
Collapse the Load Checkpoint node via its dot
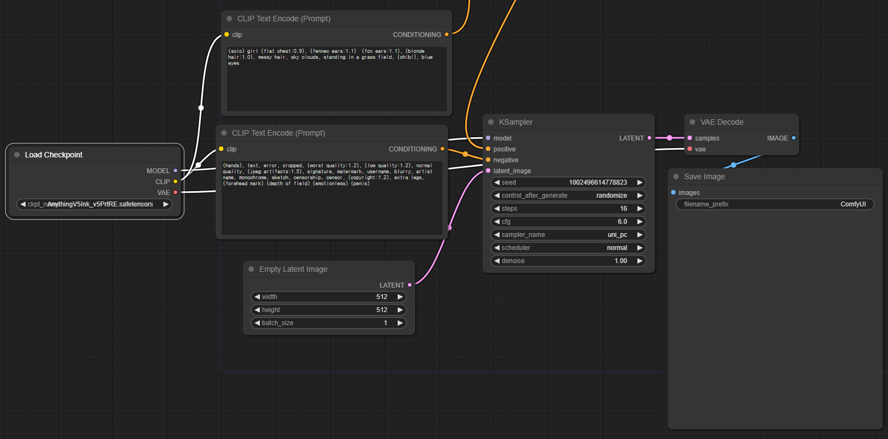[x=17, y=155]
